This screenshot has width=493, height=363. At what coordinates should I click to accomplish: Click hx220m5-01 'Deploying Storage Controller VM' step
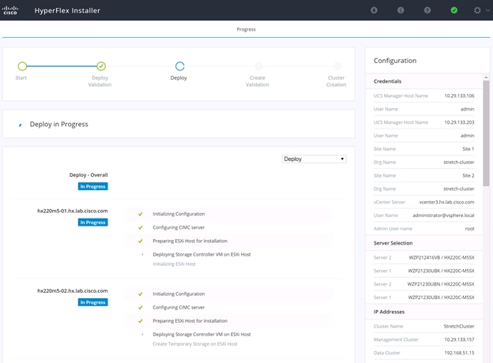[x=201, y=254]
